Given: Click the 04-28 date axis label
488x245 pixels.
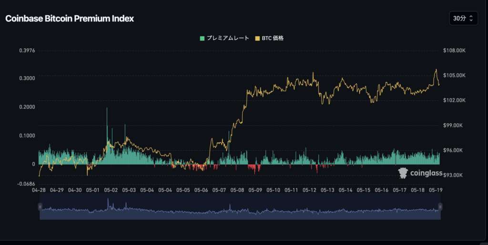Looking at the screenshot, I should pyautogui.click(x=39, y=190).
